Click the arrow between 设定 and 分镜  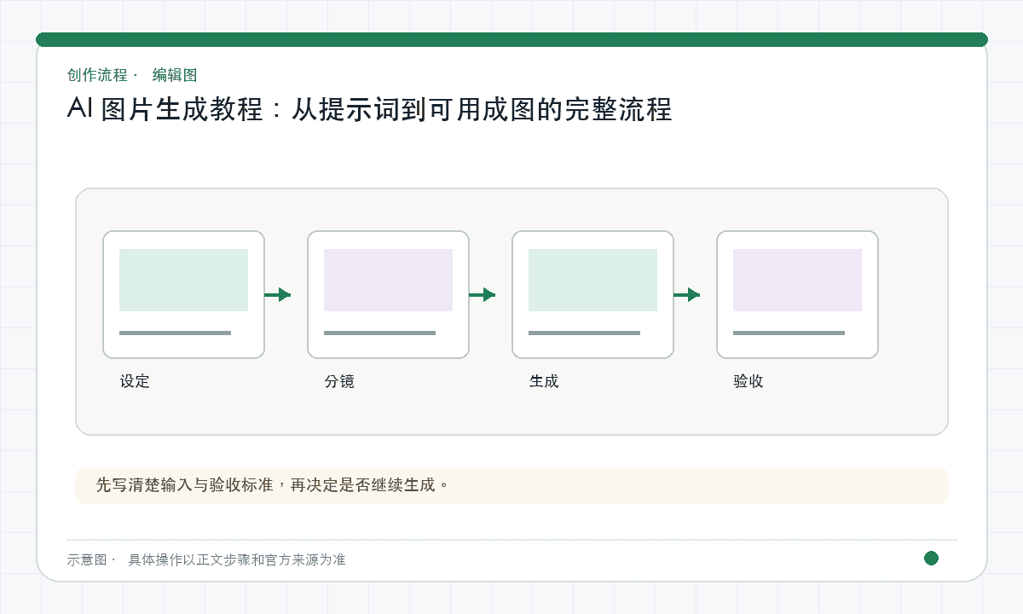pos(278,295)
